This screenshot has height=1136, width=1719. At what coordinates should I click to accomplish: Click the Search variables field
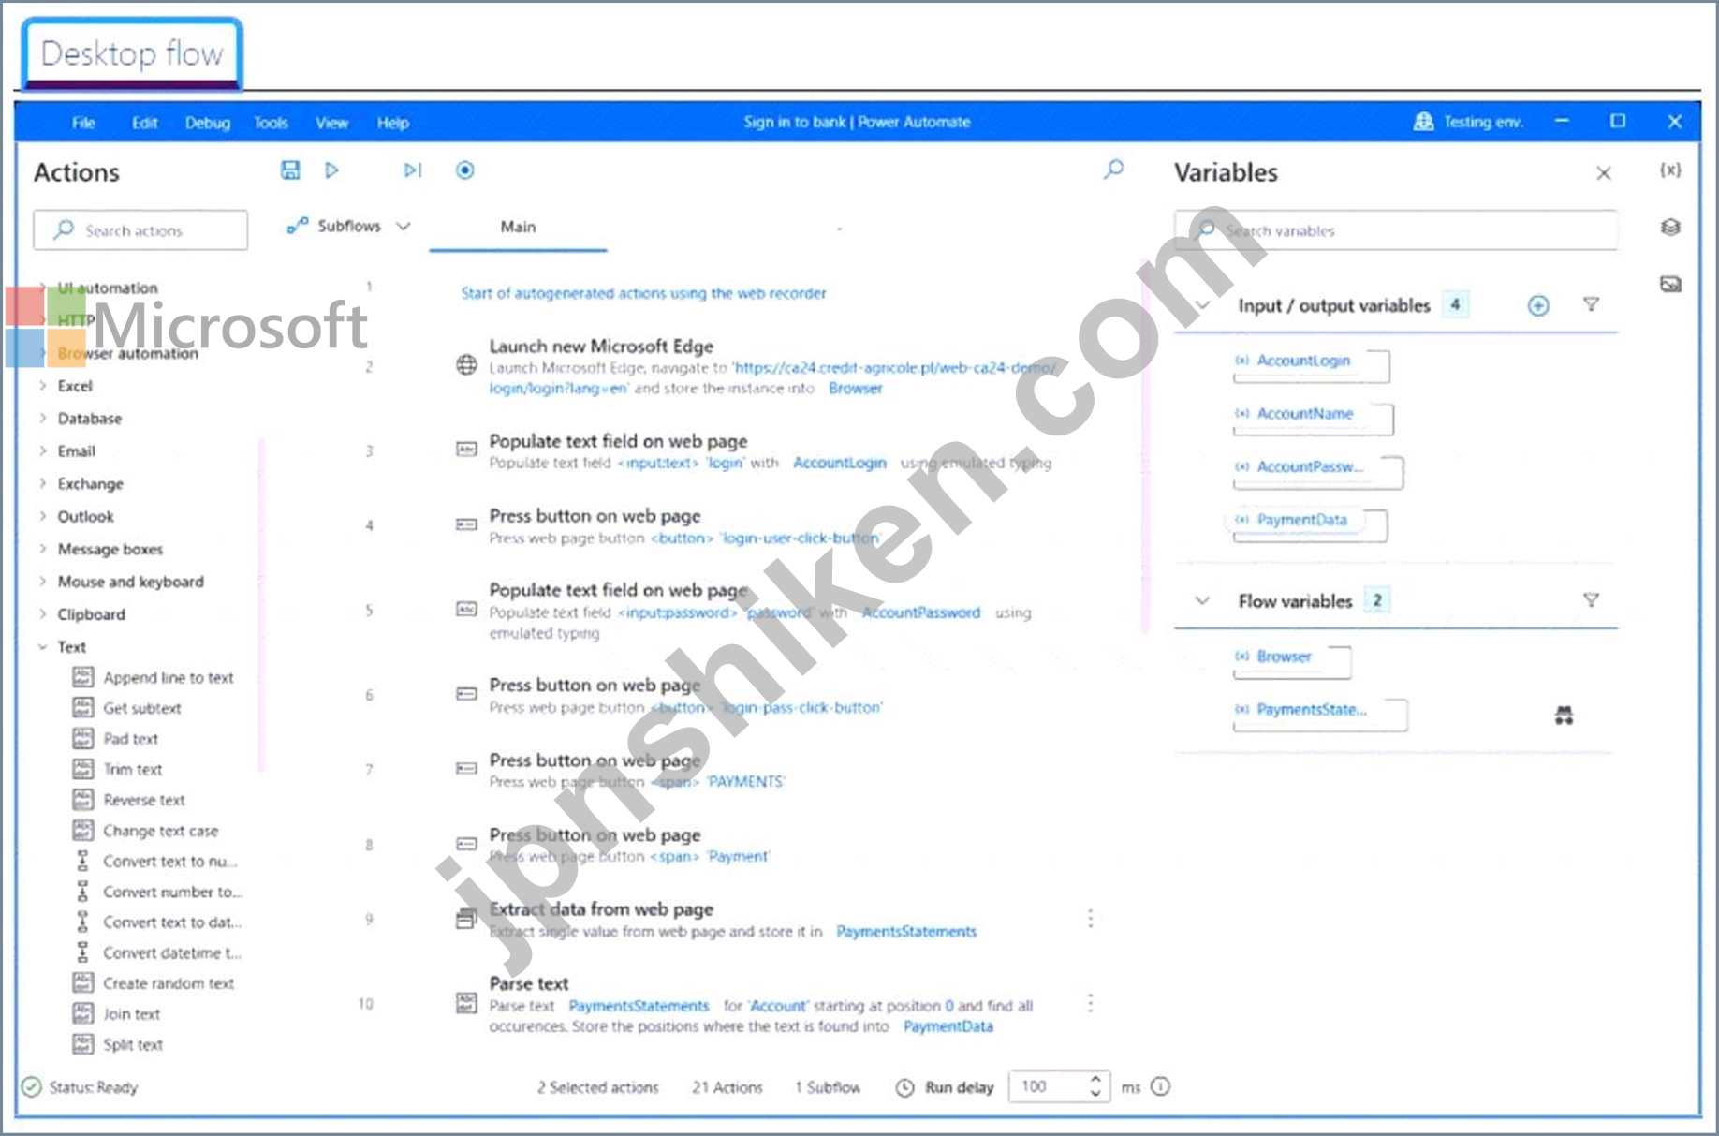tap(1395, 230)
